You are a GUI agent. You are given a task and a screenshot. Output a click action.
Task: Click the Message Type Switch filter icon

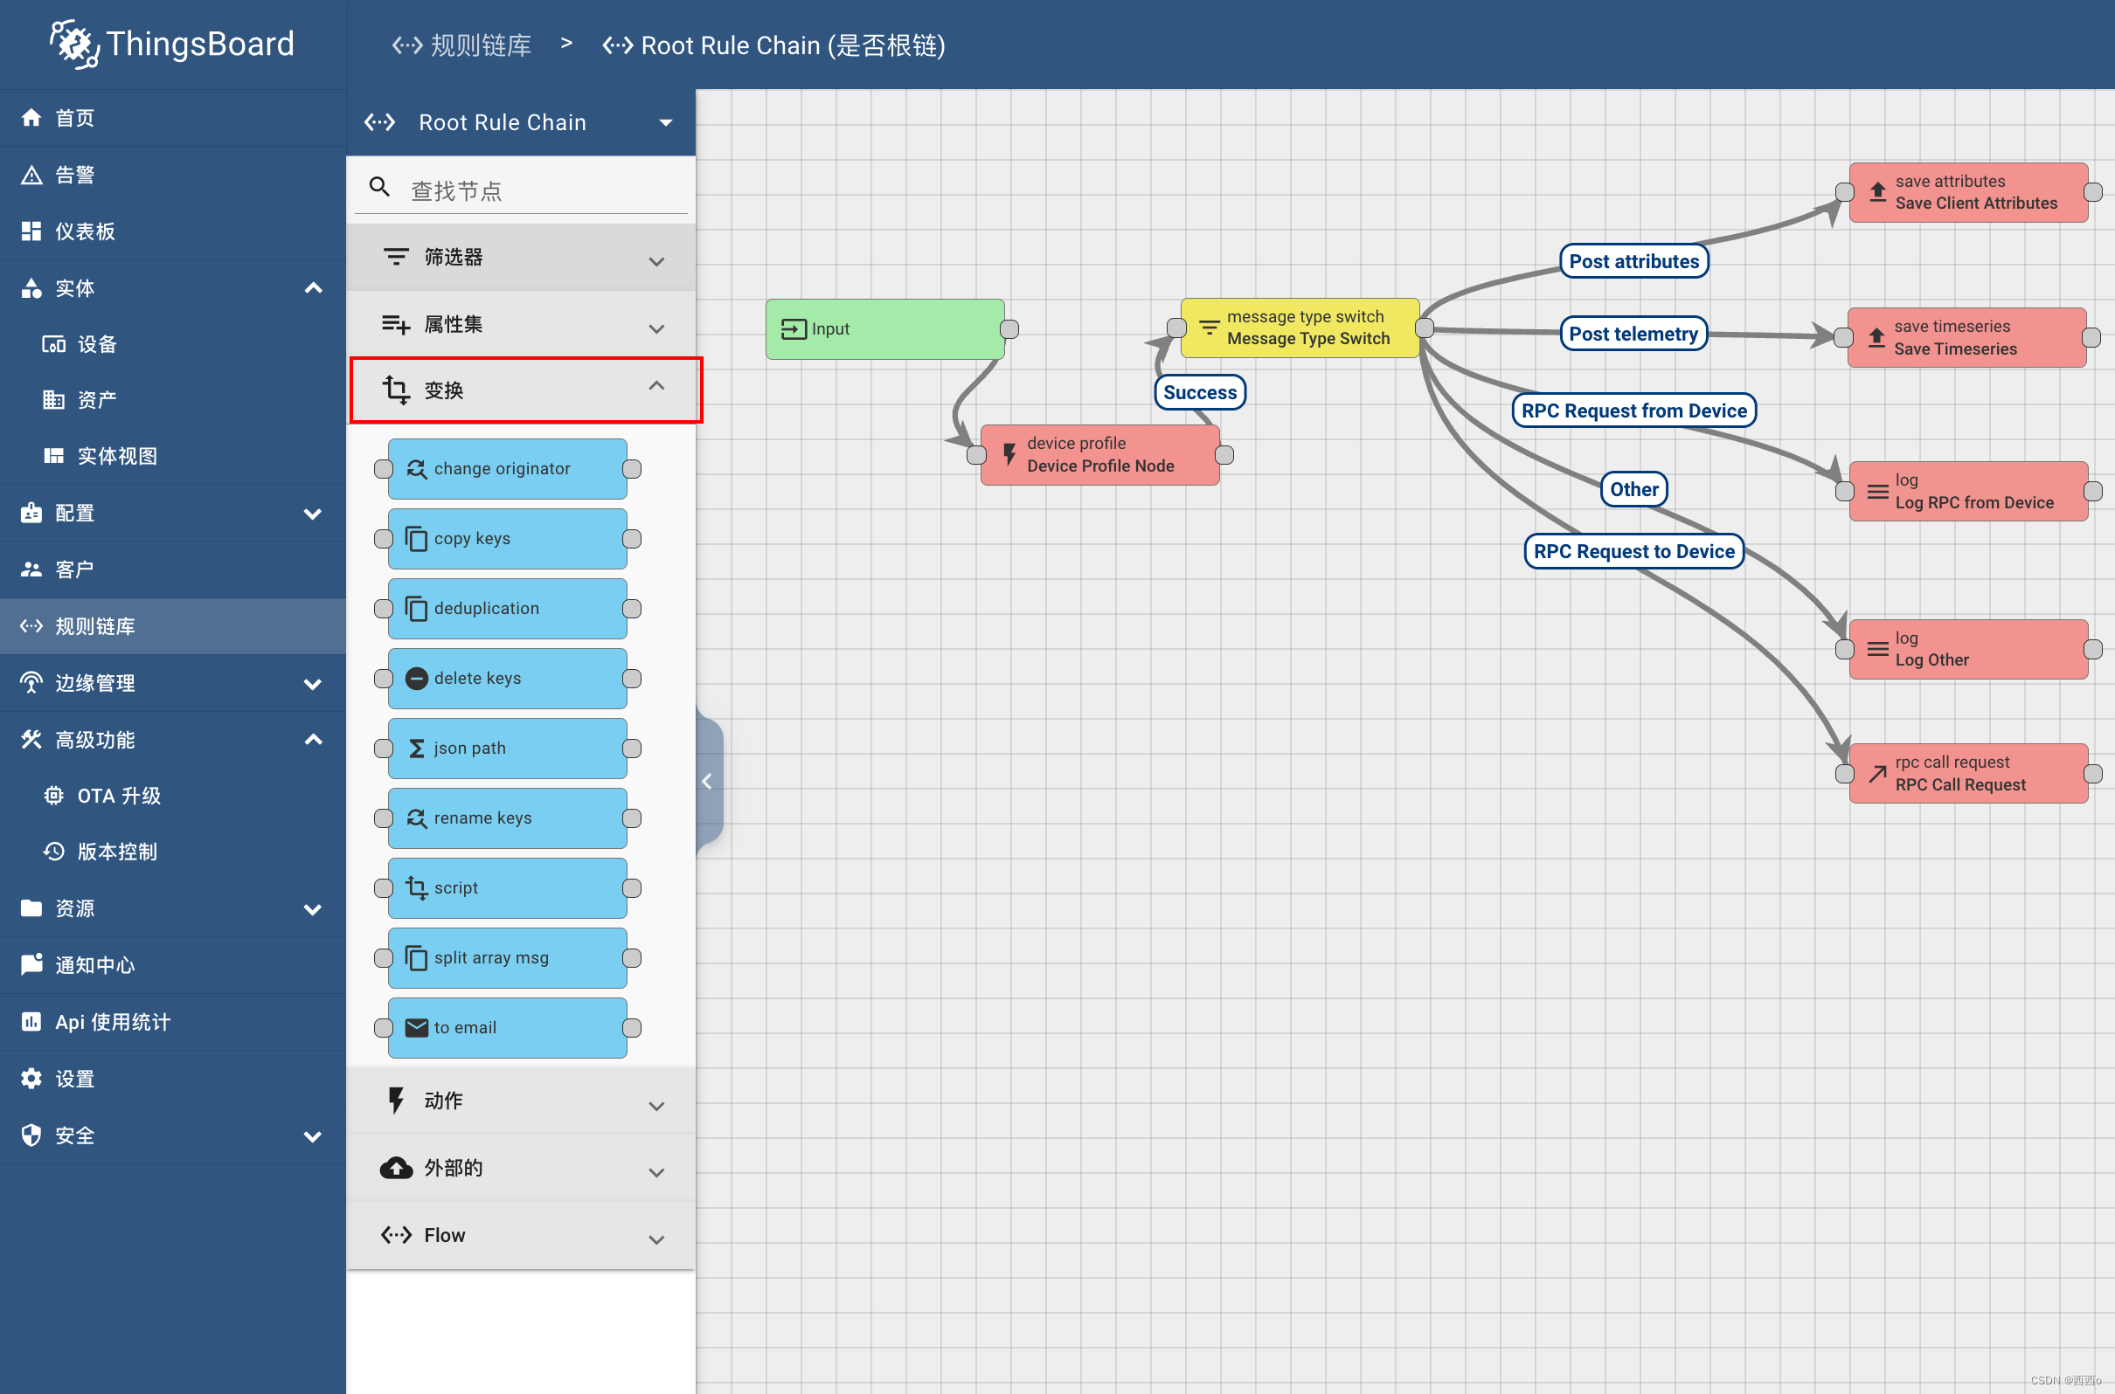coord(1209,328)
